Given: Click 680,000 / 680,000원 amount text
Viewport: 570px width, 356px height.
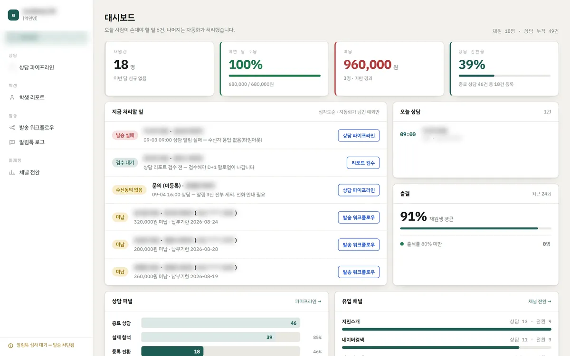Looking at the screenshot, I should [251, 84].
